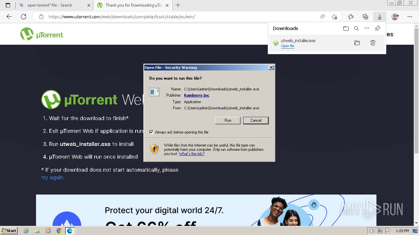This screenshot has width=419, height=235.
Task: Open a new browser tab
Action: pos(178,5)
